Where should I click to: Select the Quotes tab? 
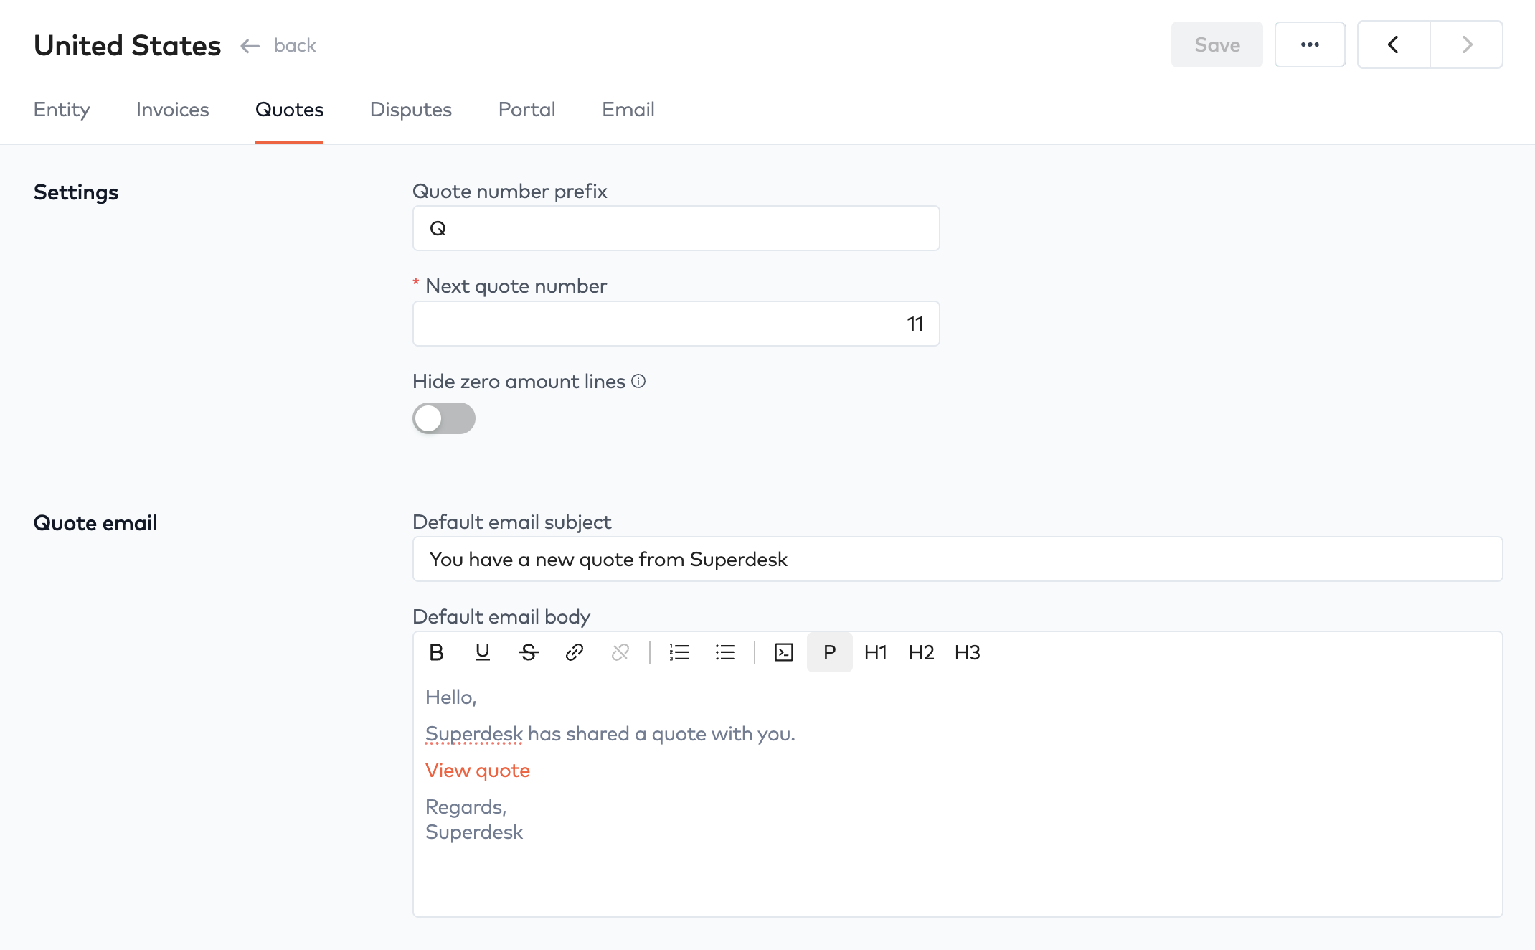(x=289, y=109)
